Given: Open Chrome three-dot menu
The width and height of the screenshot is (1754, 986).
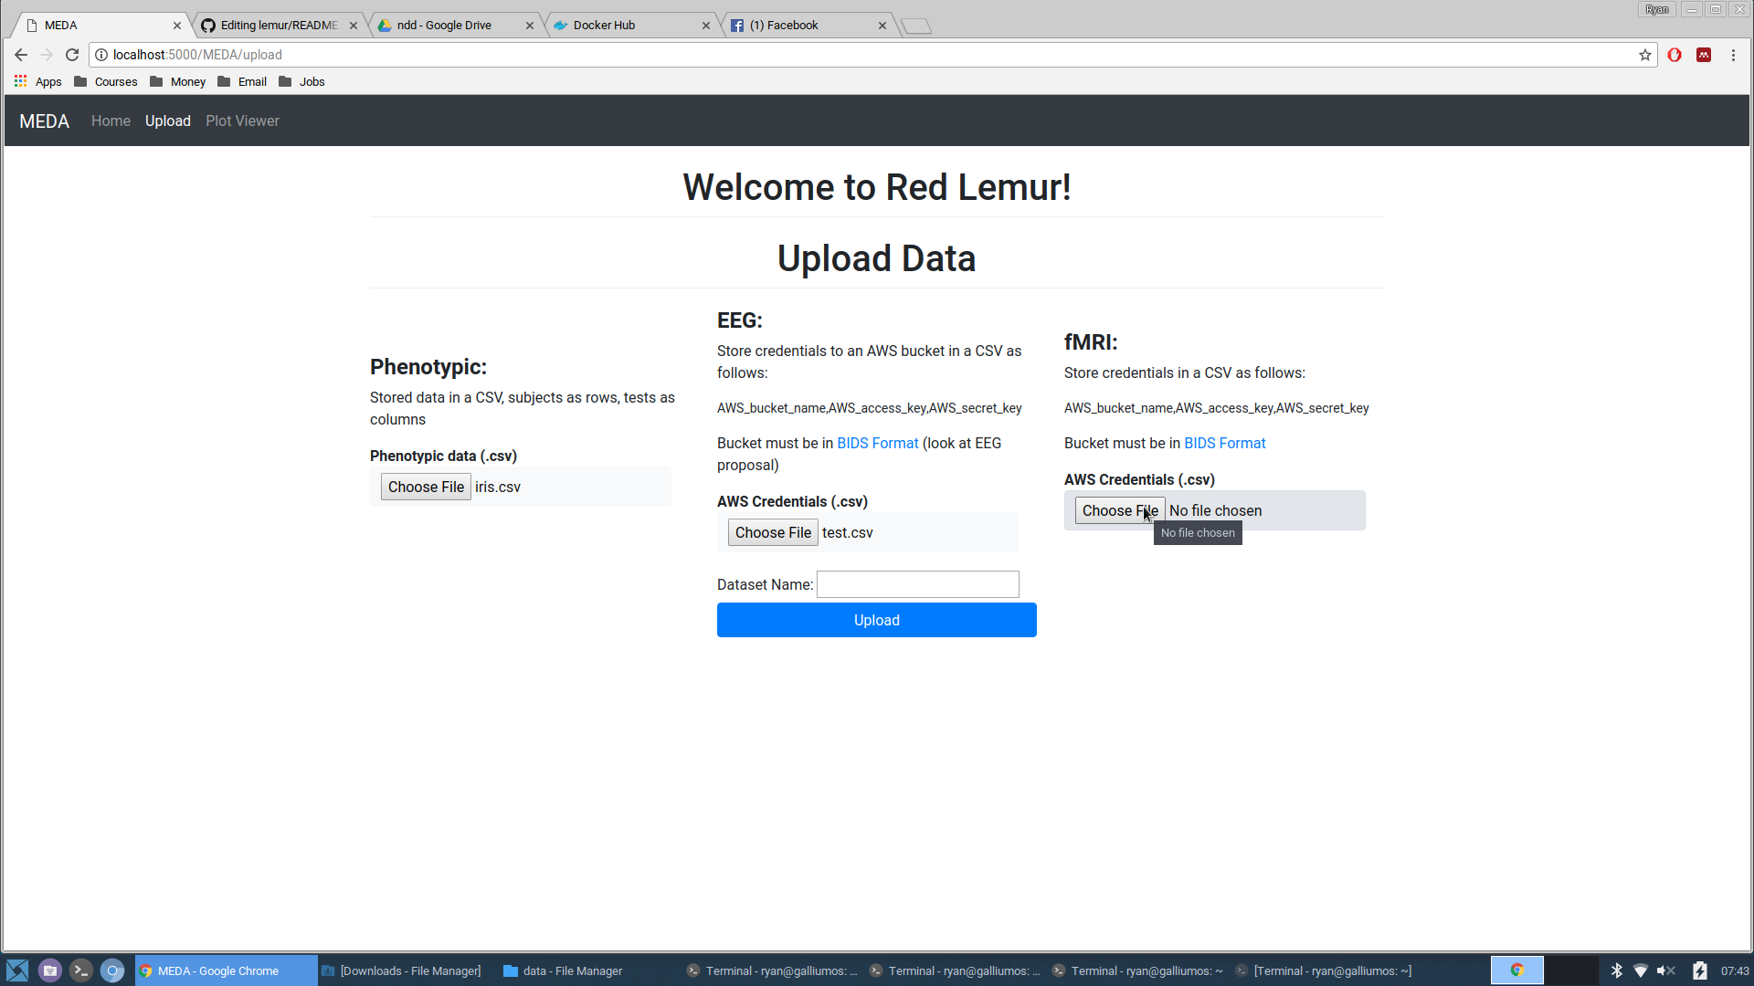Looking at the screenshot, I should point(1733,55).
